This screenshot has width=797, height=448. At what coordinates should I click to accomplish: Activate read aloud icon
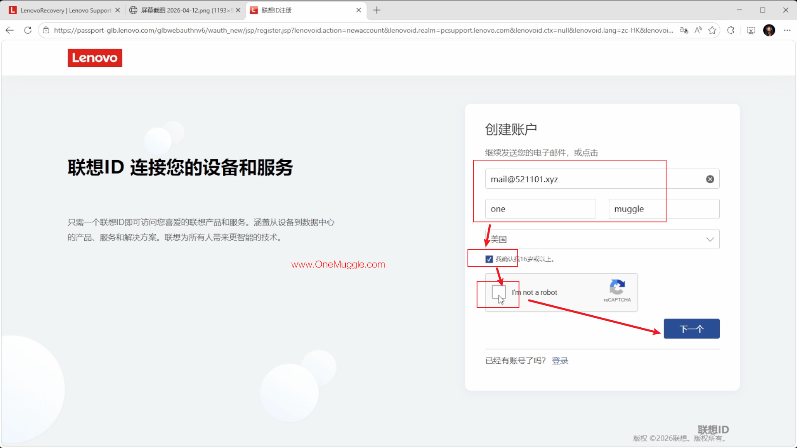(698, 30)
